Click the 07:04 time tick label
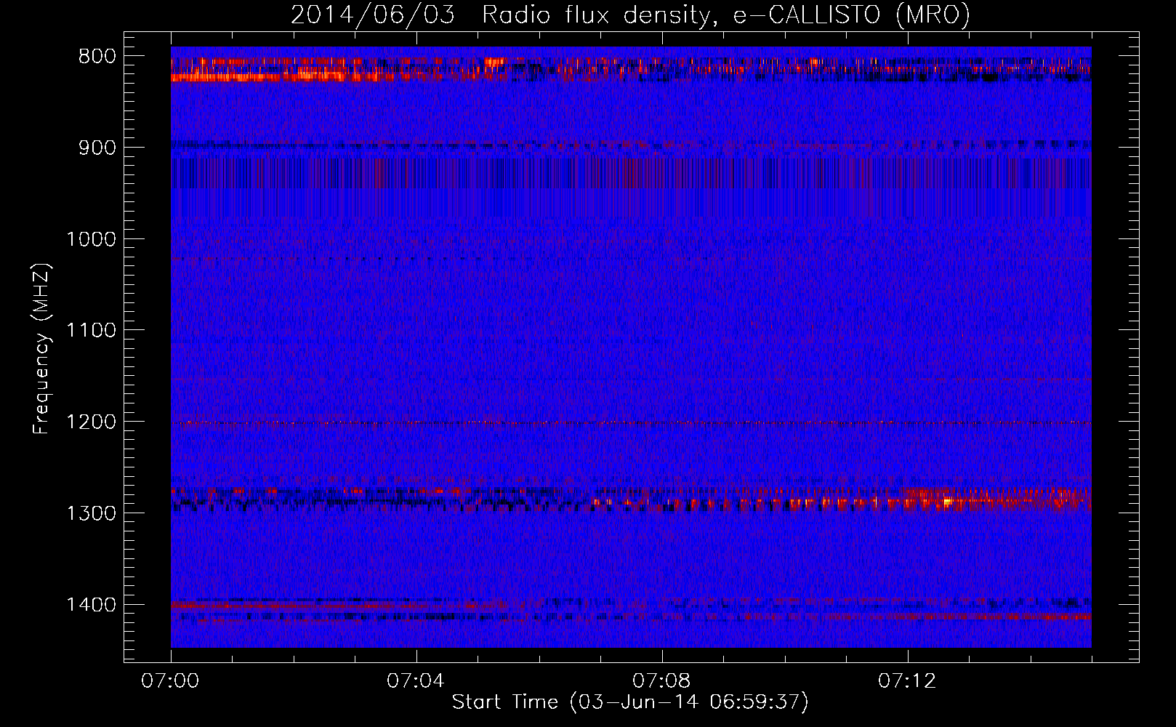This screenshot has width=1176, height=727. (x=416, y=681)
